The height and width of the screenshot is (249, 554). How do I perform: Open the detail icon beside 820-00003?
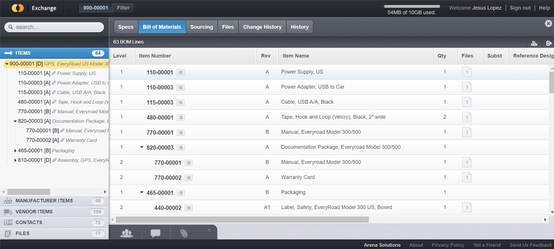coord(181,147)
